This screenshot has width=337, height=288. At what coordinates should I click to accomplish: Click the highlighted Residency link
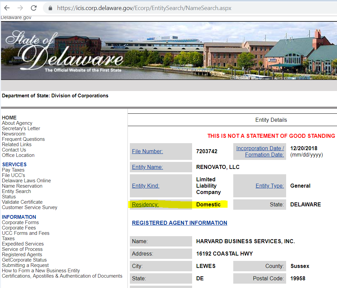(145, 204)
